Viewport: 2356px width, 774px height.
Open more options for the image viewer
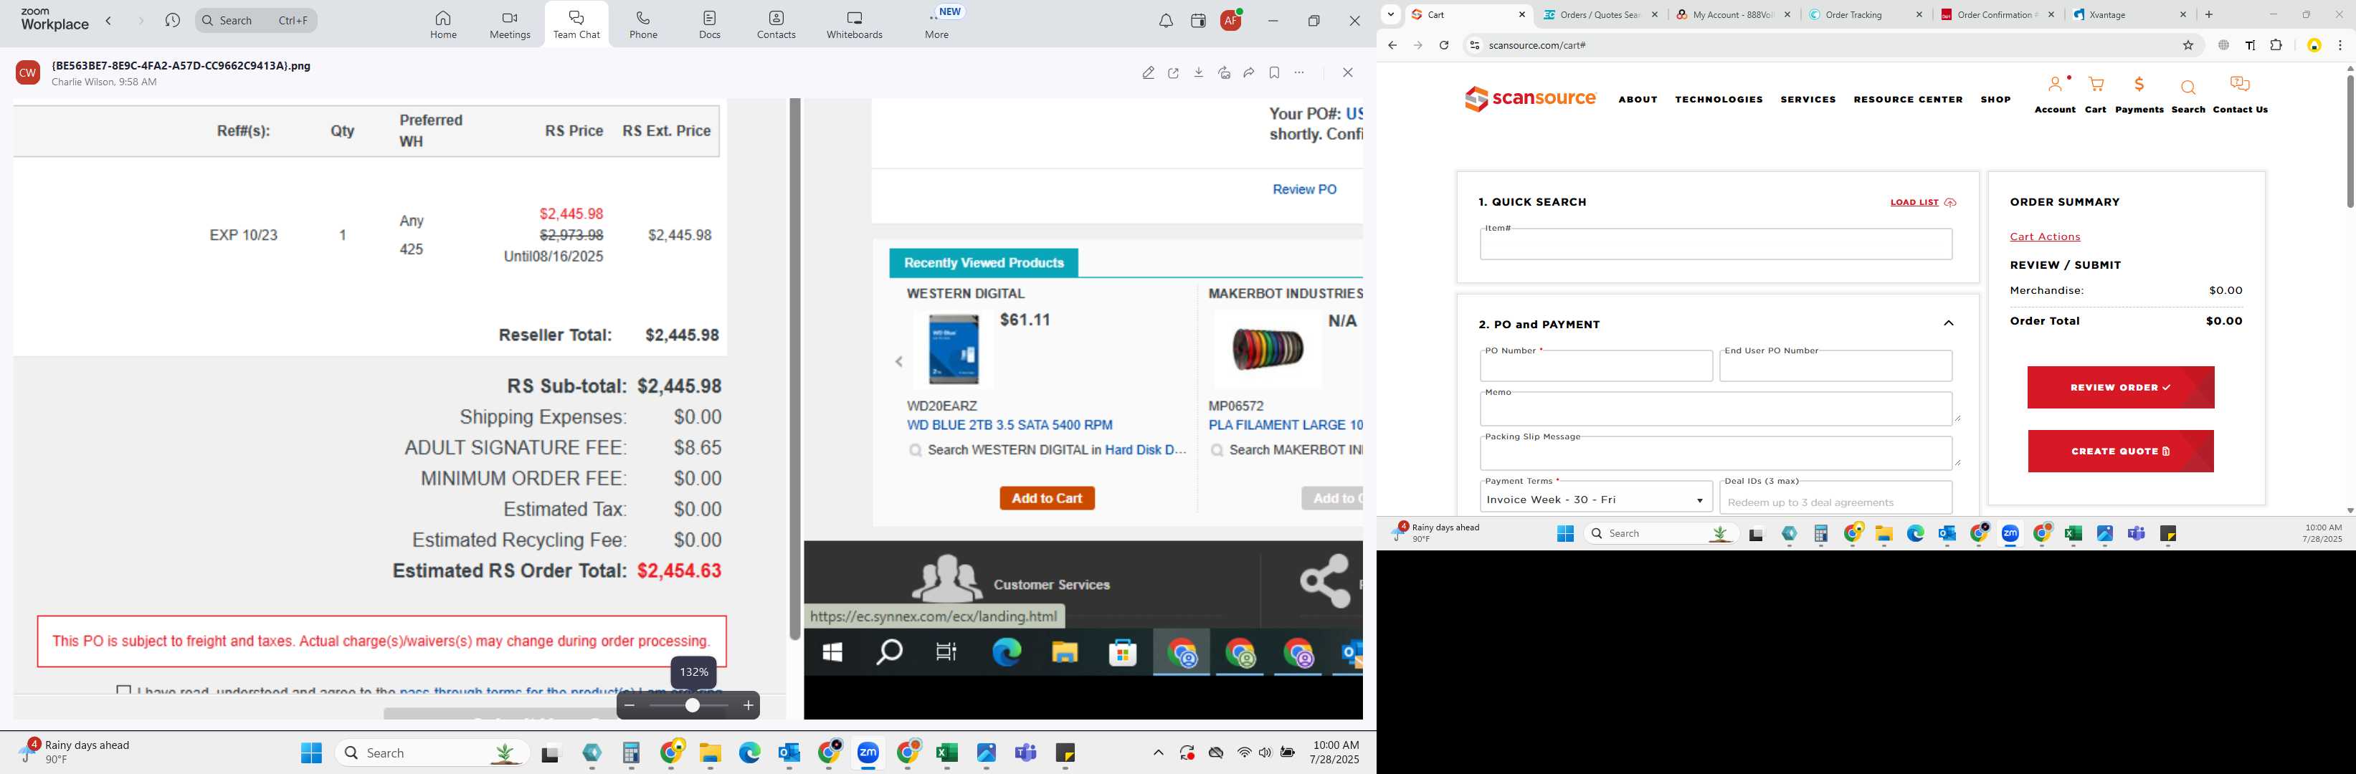coord(1300,73)
